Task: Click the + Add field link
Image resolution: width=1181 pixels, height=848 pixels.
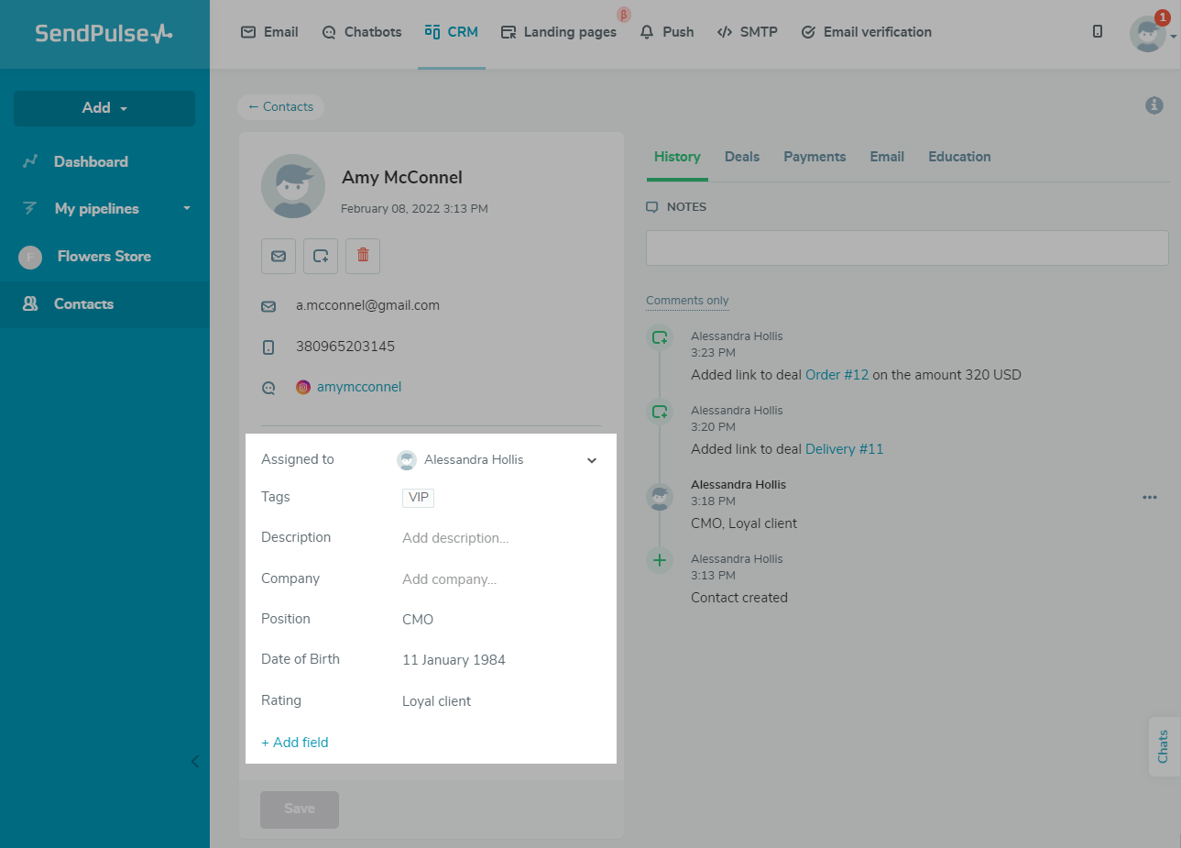Action: 295,743
